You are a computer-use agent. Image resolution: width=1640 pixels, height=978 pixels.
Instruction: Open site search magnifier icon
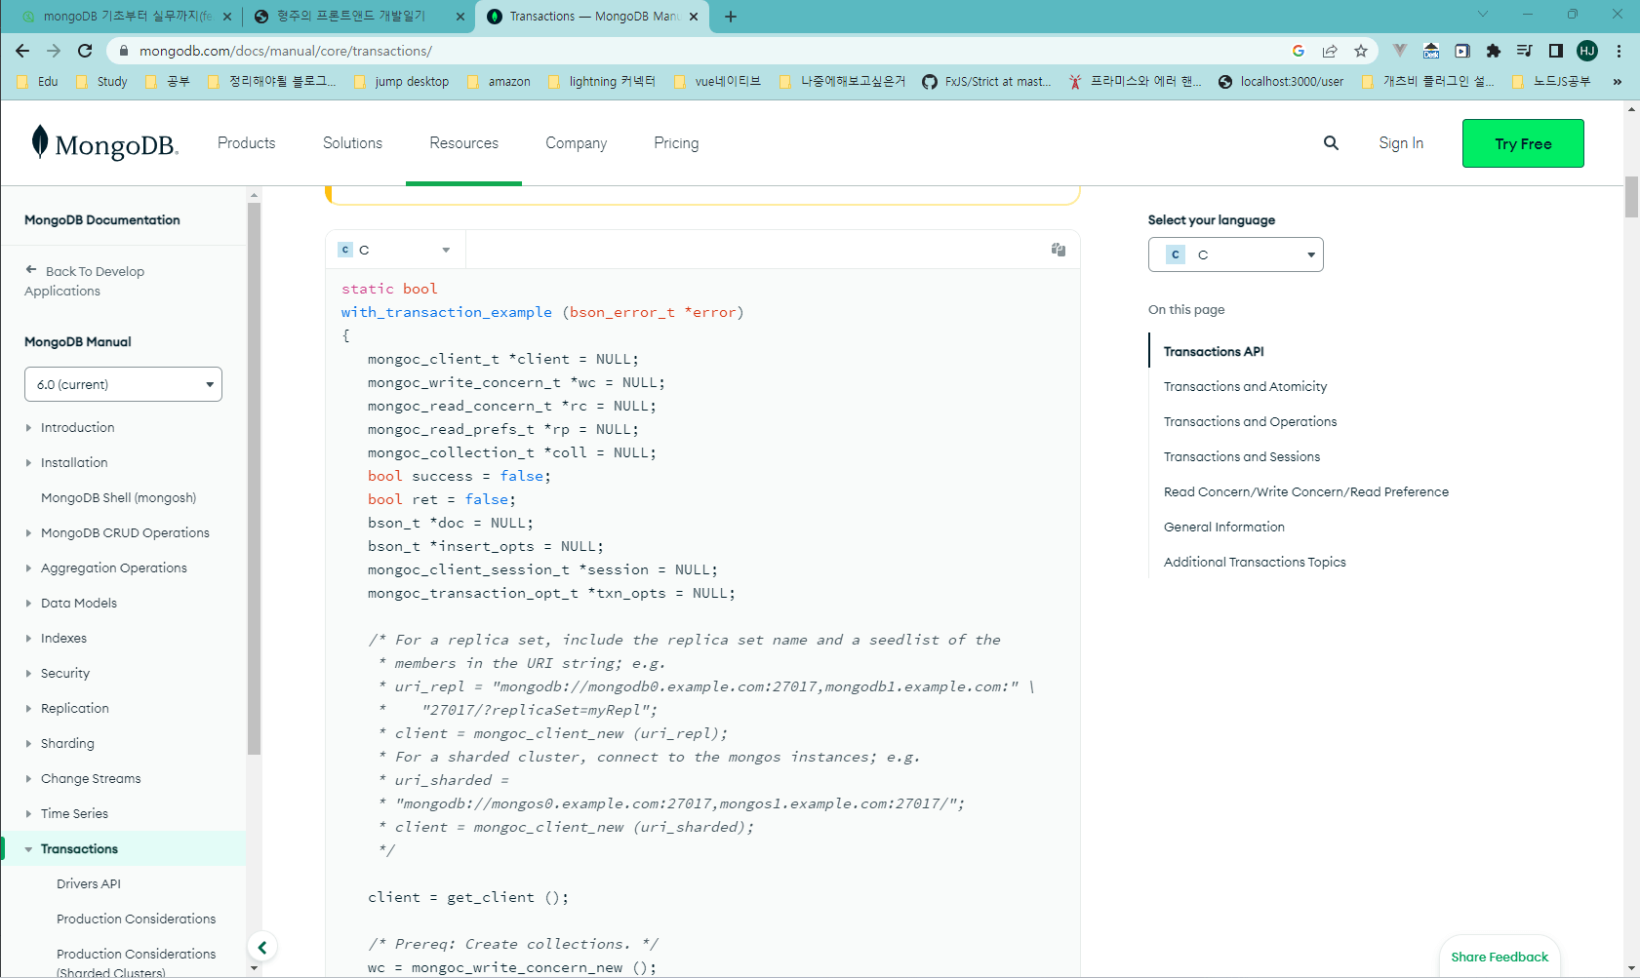coord(1331,143)
